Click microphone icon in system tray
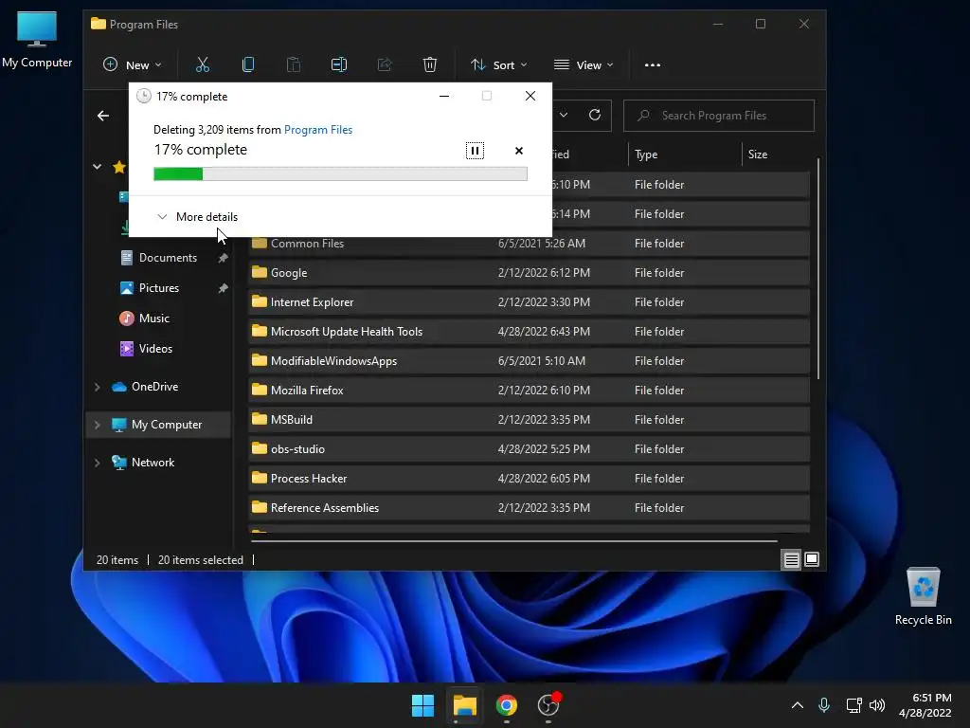 coord(824,705)
